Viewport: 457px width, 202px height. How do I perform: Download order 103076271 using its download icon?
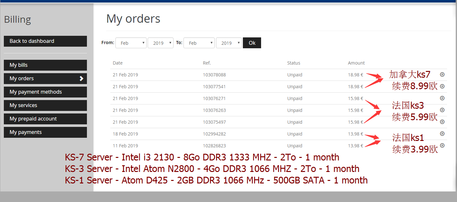pos(442,98)
